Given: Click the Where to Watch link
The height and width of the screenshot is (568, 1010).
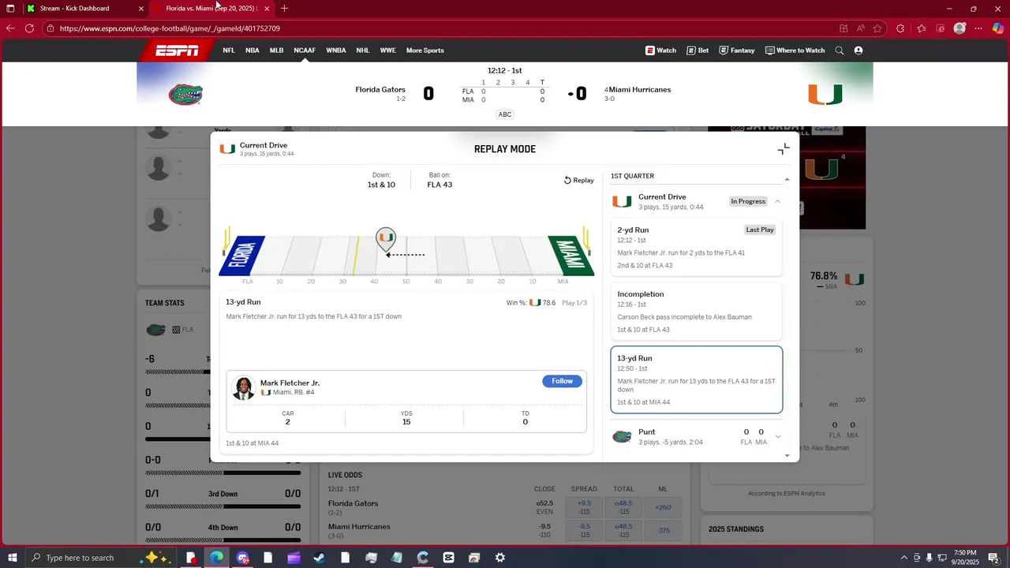Looking at the screenshot, I should (795, 50).
